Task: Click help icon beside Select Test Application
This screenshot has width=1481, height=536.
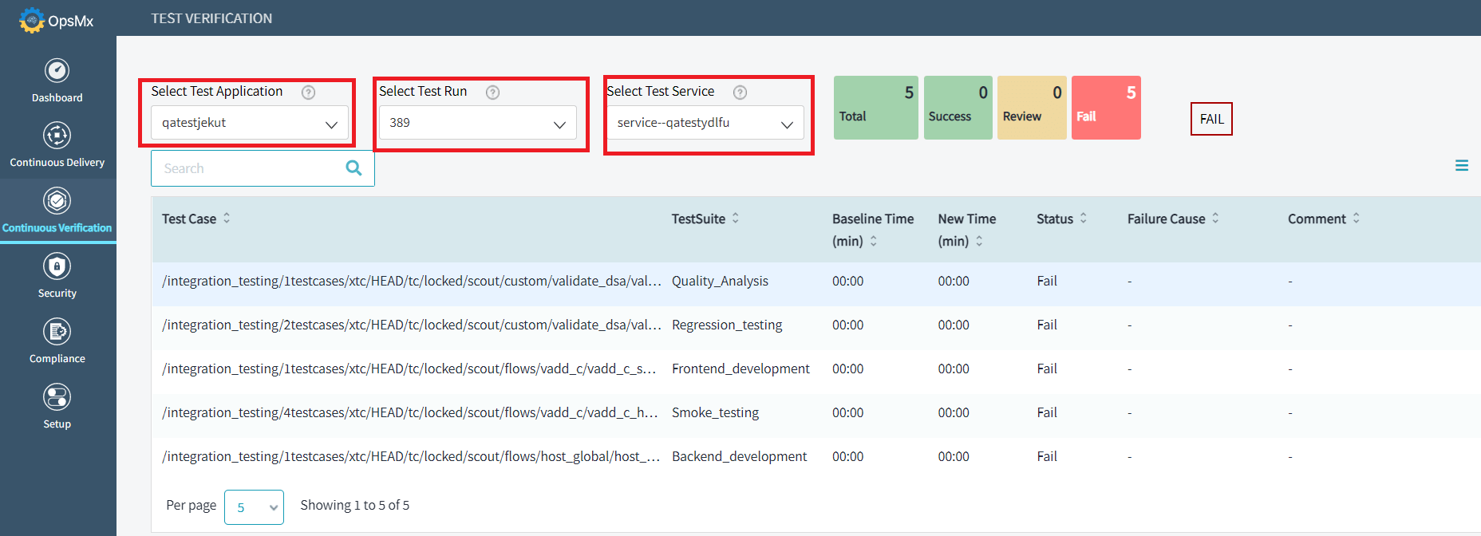Action: pos(308,93)
